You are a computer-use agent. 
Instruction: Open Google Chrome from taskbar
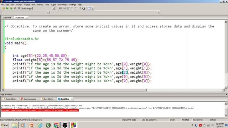click(56, 125)
